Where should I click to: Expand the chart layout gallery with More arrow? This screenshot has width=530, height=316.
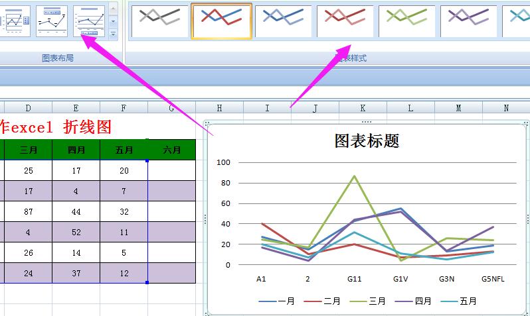[113, 34]
